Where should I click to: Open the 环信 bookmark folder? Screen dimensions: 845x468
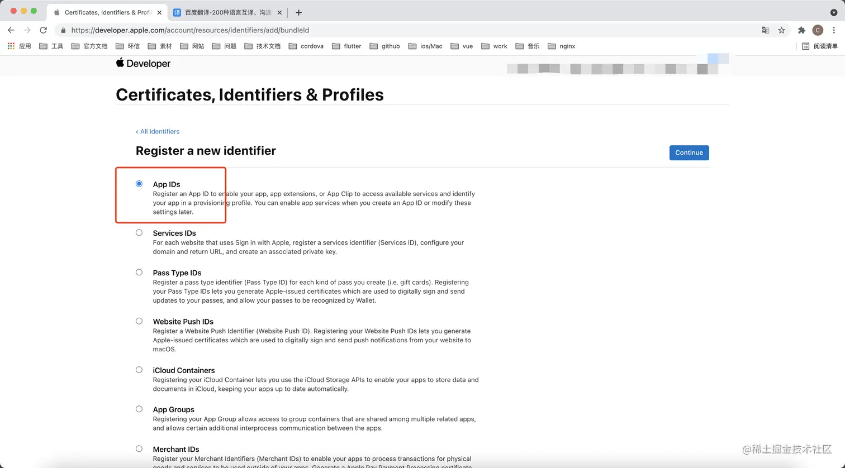click(x=127, y=46)
